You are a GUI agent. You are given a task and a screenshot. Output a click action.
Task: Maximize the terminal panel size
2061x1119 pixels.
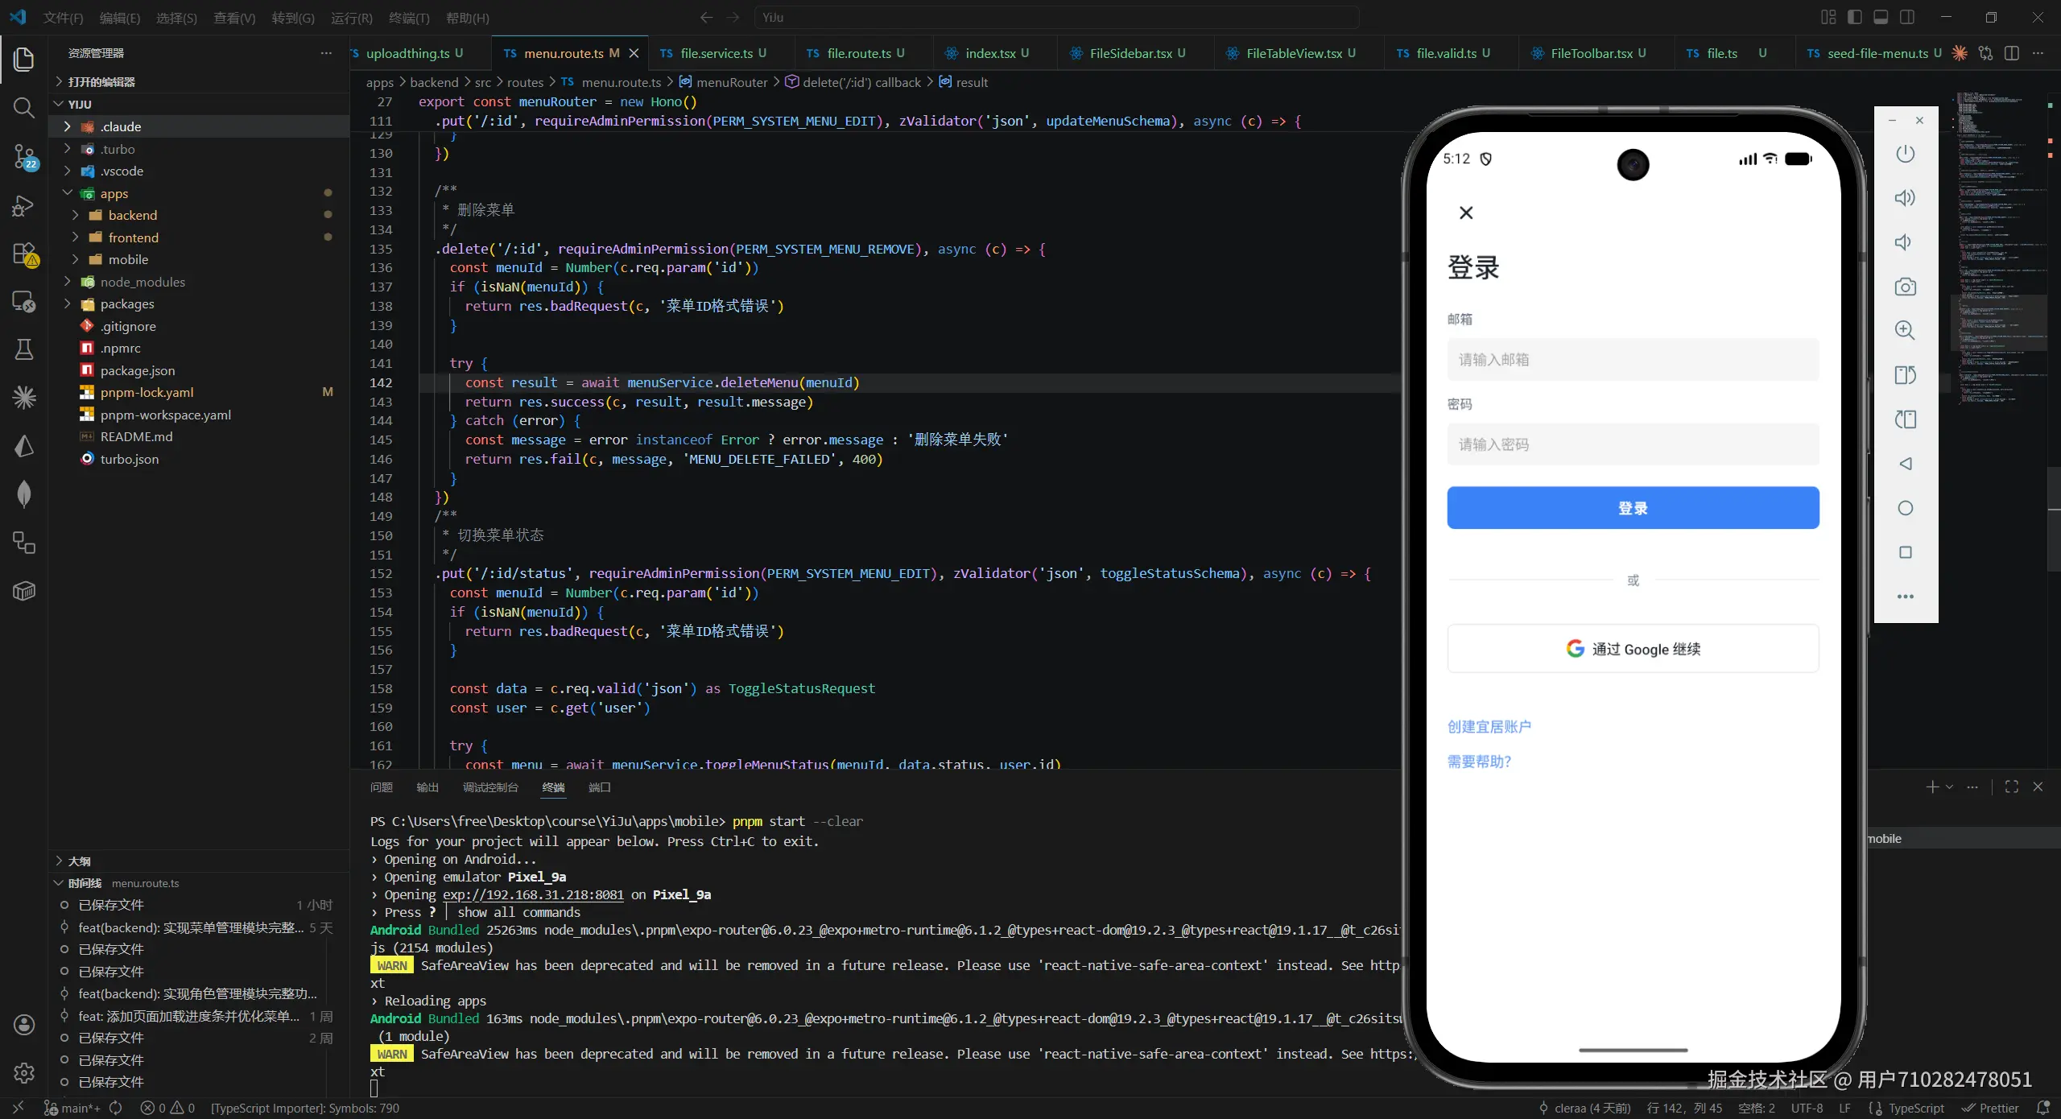pyautogui.click(x=2011, y=787)
